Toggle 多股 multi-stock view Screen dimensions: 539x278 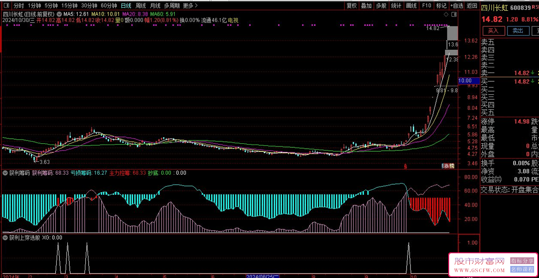click(x=381, y=6)
